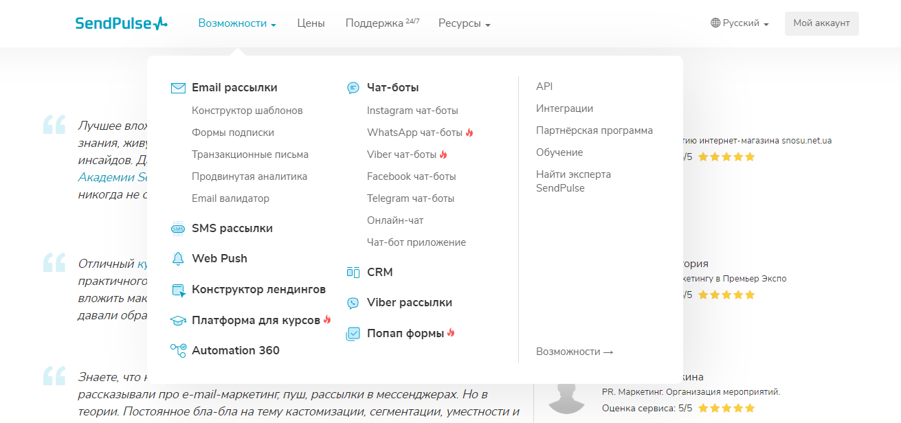Select the Партнёрская программа link

coord(594,130)
